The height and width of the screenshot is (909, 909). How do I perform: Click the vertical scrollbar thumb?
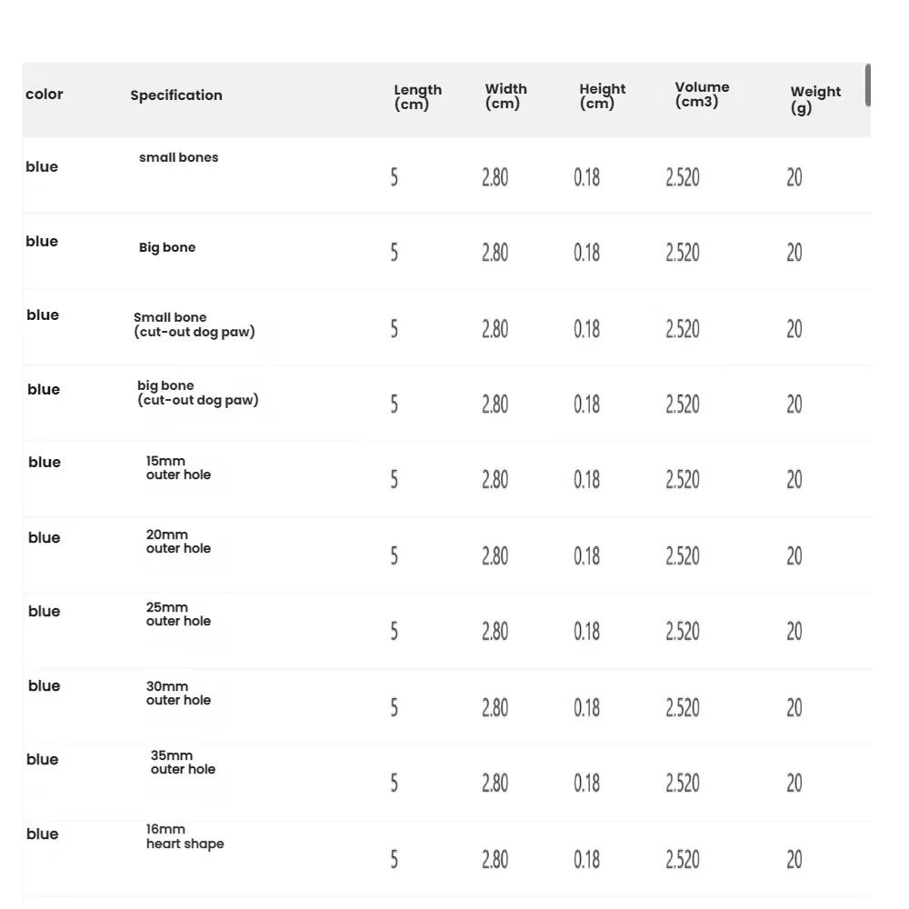tap(868, 85)
